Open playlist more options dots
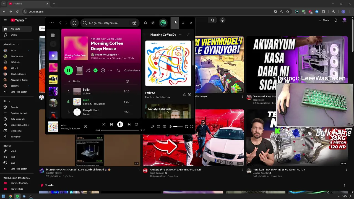The height and width of the screenshot is (199, 354). click(110, 70)
